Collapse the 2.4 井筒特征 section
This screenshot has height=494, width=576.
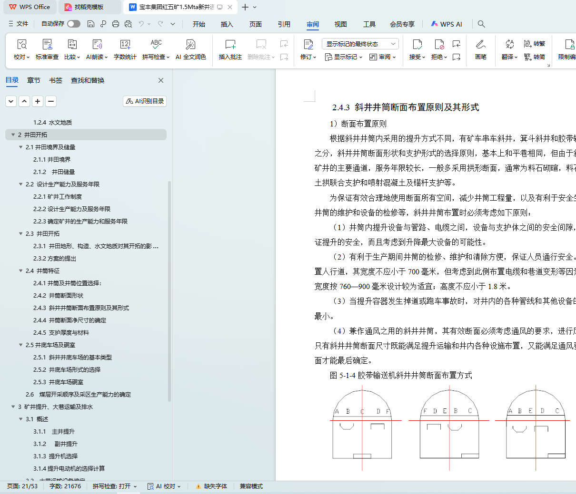tap(20, 271)
